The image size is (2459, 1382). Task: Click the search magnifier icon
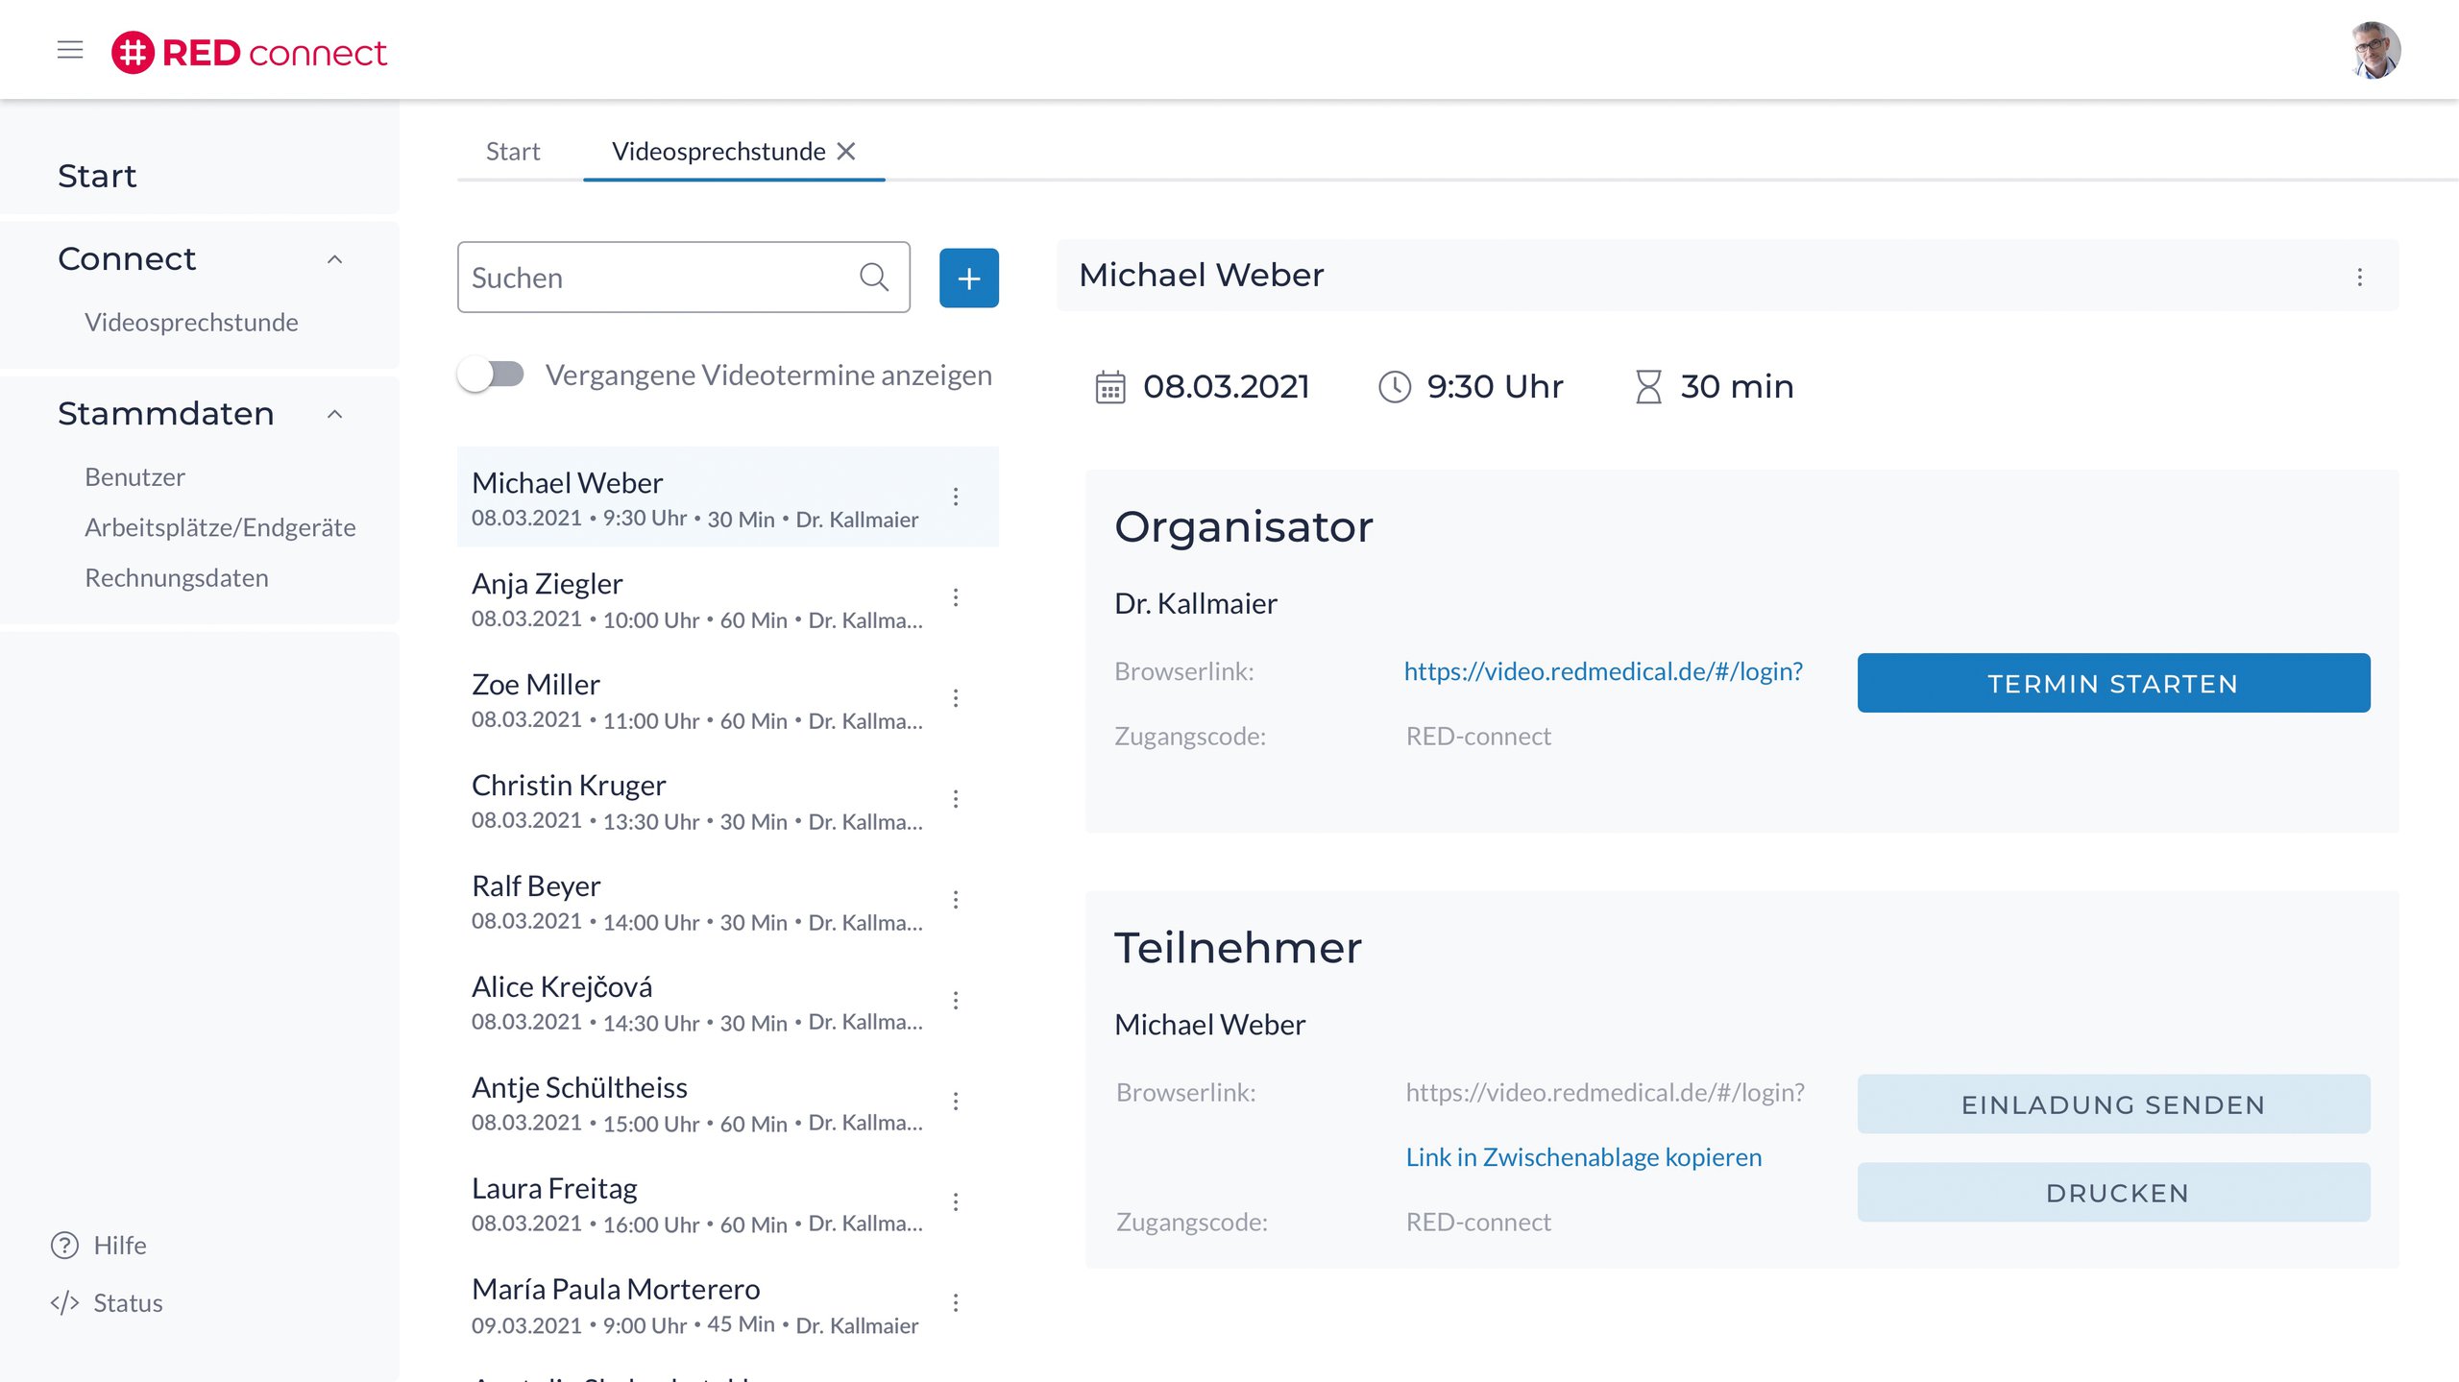pos(873,278)
